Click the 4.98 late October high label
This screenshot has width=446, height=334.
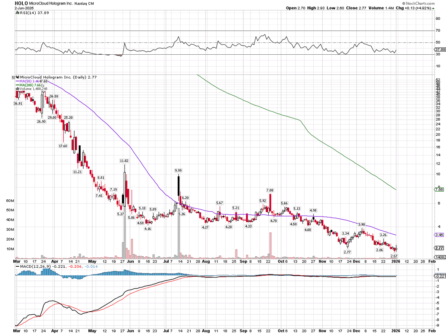coord(313,211)
